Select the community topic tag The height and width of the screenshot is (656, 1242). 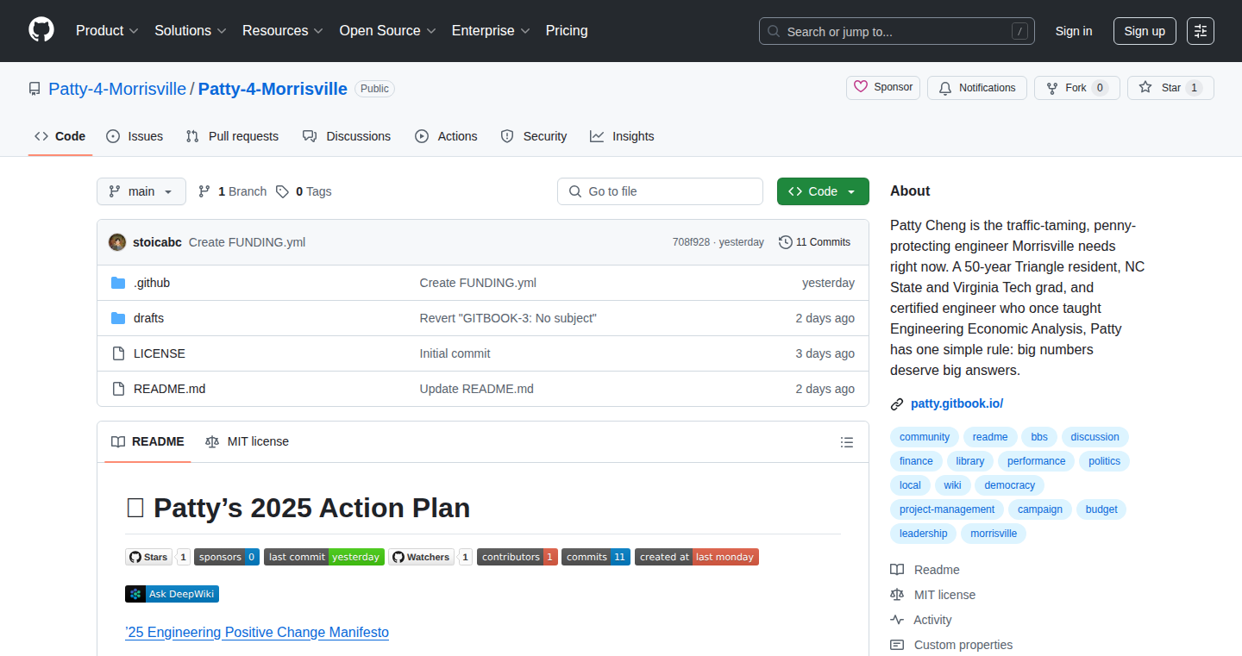pyautogui.click(x=925, y=437)
